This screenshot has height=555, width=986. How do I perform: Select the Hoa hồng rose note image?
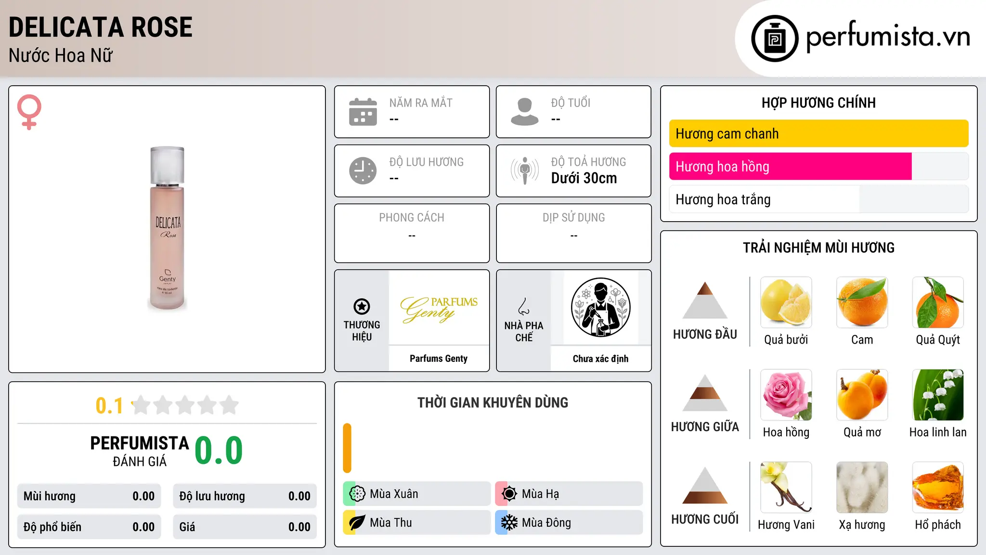point(786,395)
